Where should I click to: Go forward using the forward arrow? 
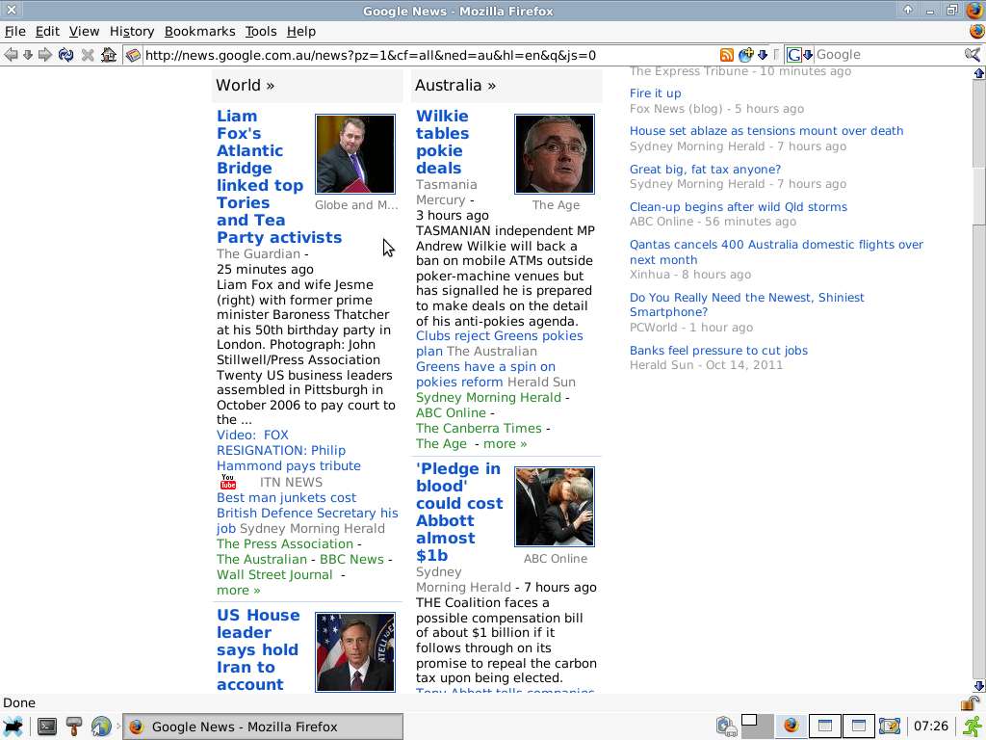point(45,55)
